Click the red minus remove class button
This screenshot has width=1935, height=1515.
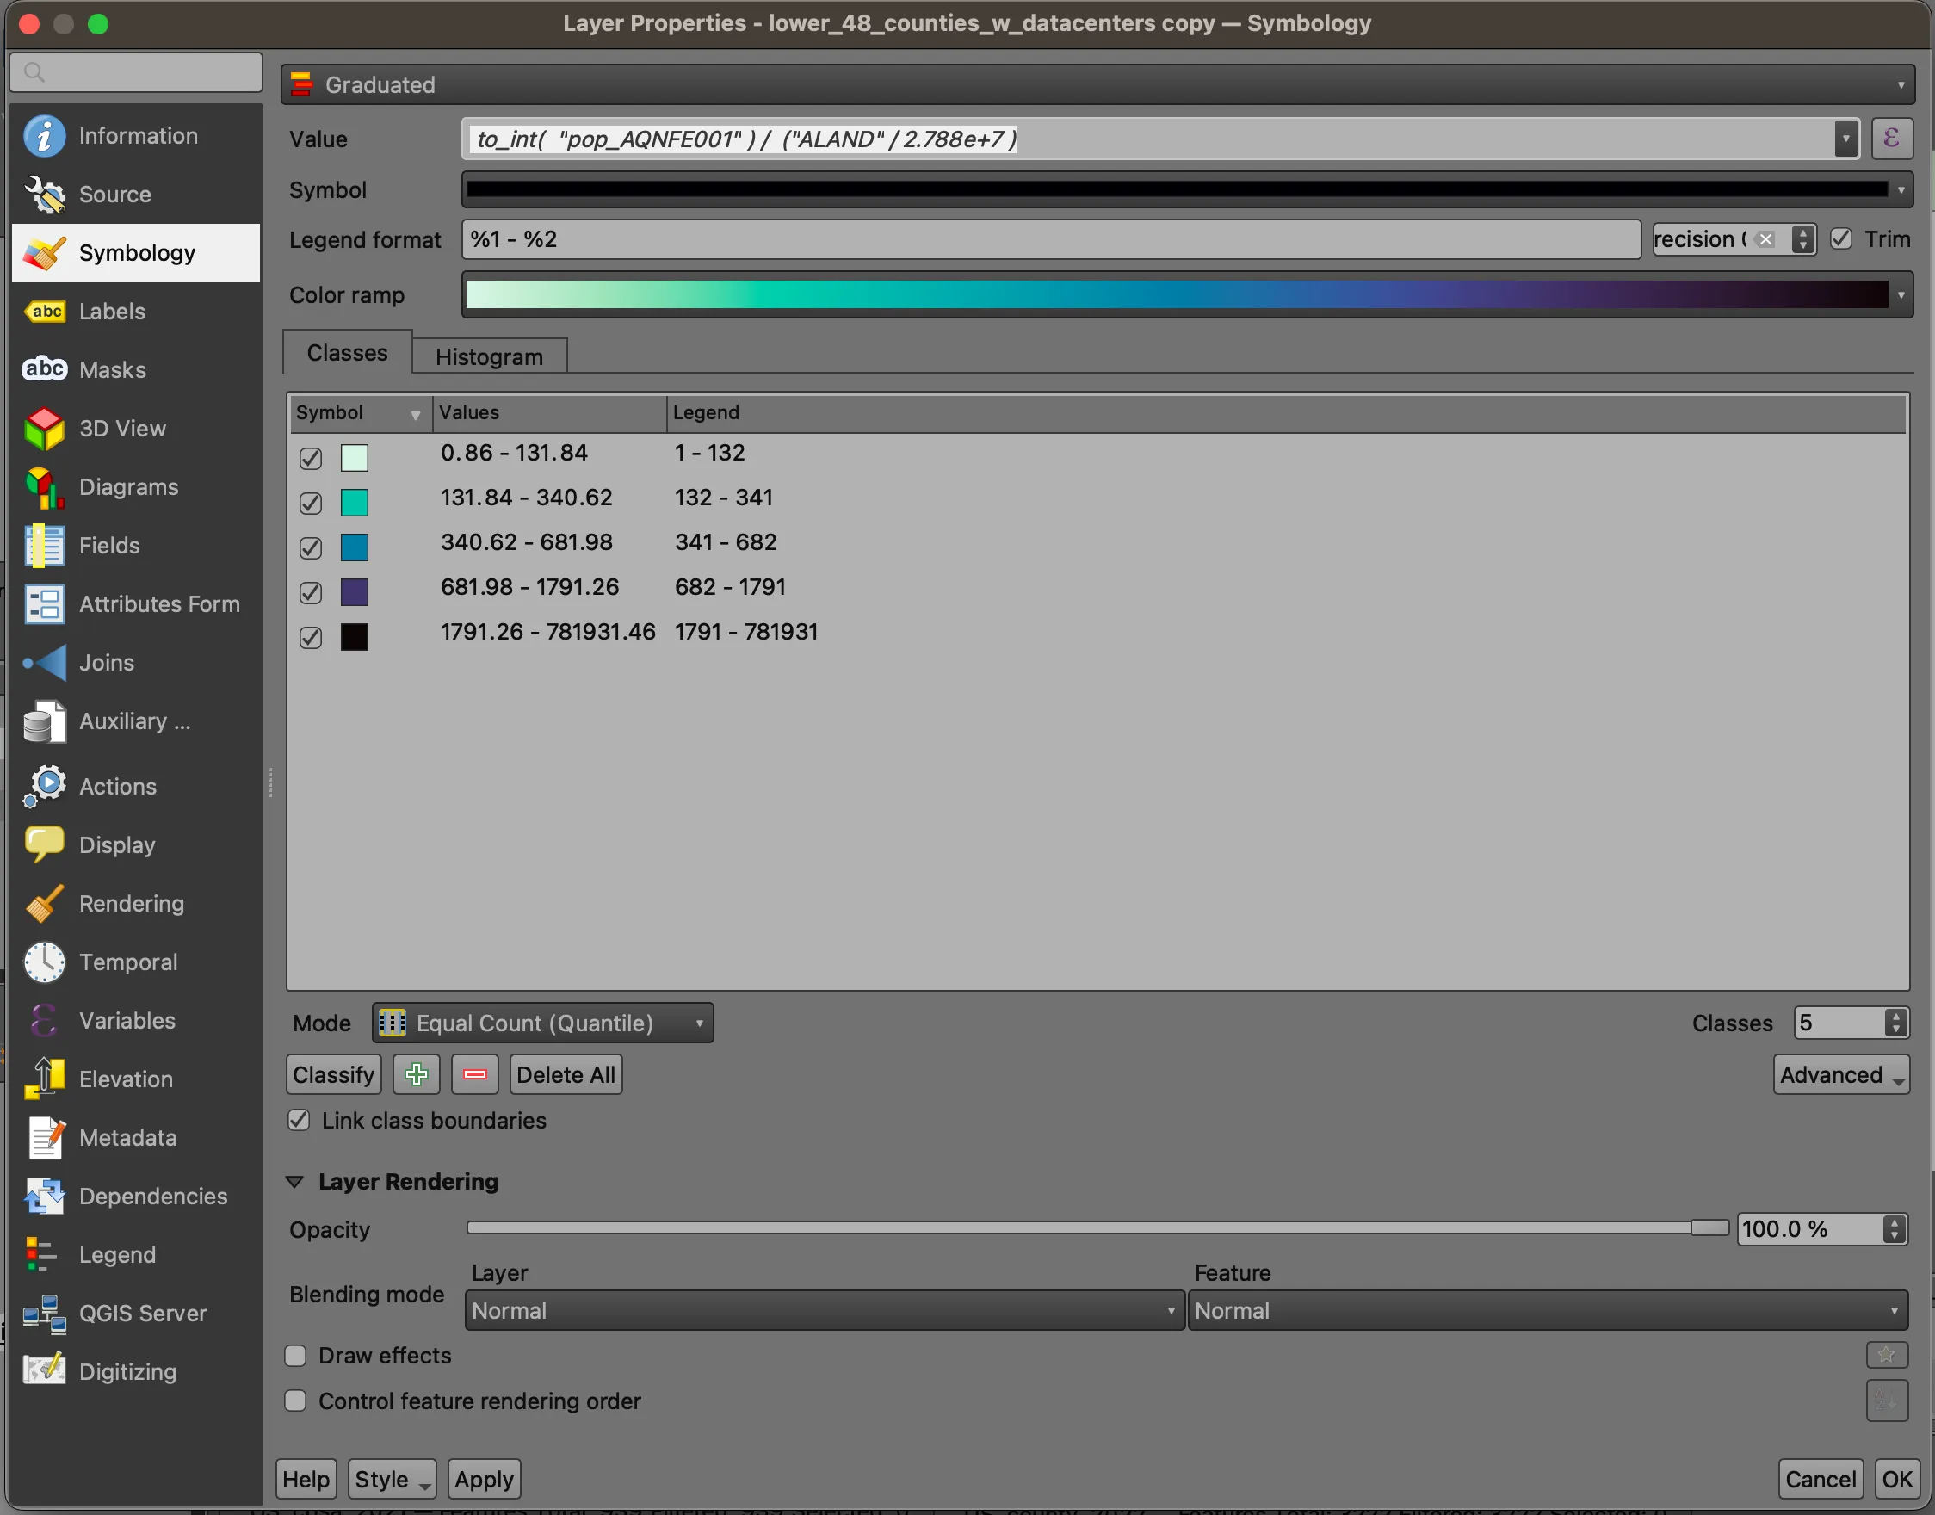474,1074
